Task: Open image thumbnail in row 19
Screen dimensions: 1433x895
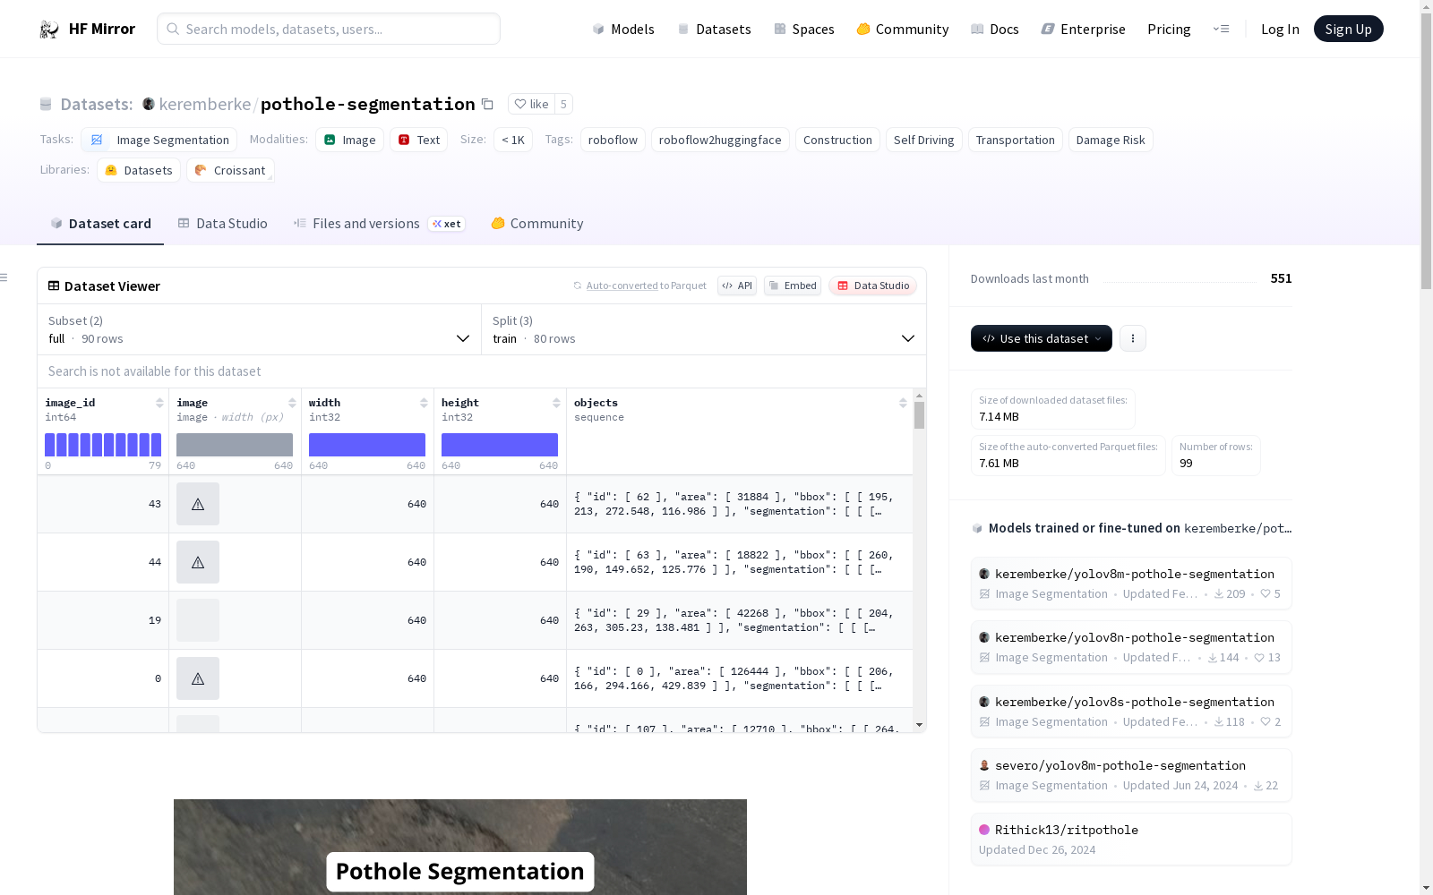Action: (198, 620)
